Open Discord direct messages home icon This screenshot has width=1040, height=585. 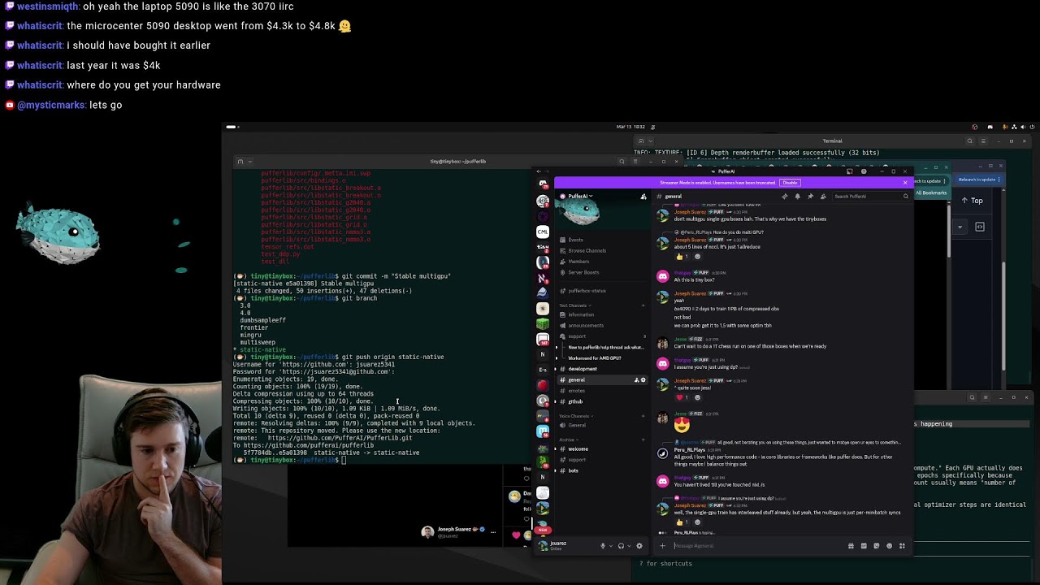click(543, 184)
